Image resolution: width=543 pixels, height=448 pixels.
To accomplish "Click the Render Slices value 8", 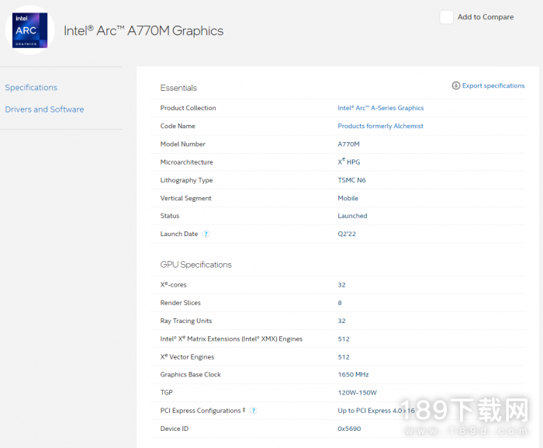I will [x=340, y=303].
